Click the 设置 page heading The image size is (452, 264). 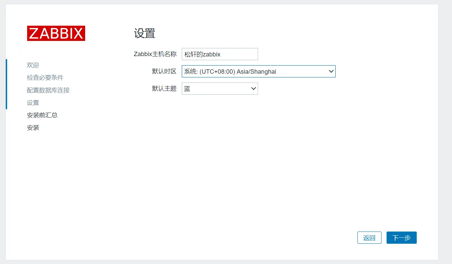coord(144,33)
